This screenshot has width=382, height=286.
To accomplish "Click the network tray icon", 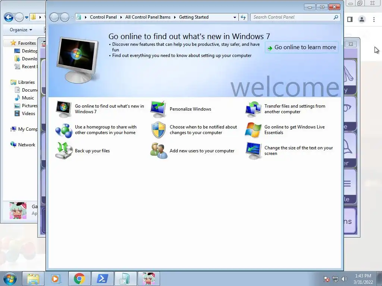I will [x=335, y=279].
